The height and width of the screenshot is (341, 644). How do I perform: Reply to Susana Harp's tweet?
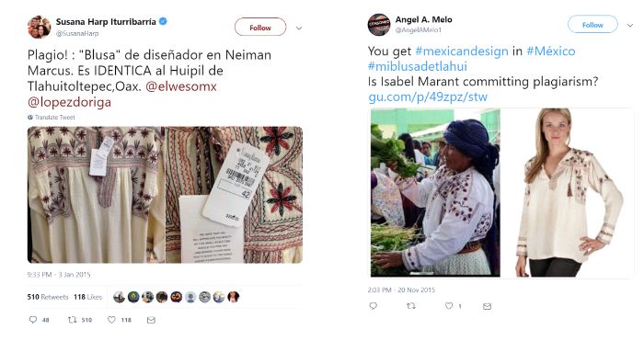pyautogui.click(x=33, y=320)
